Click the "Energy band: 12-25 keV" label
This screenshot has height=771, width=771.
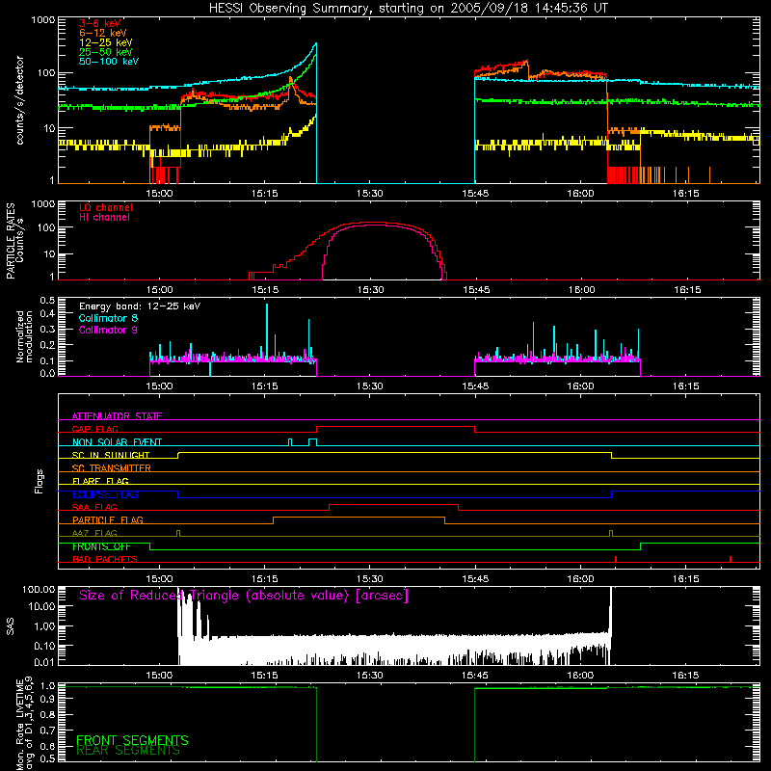tap(140, 306)
